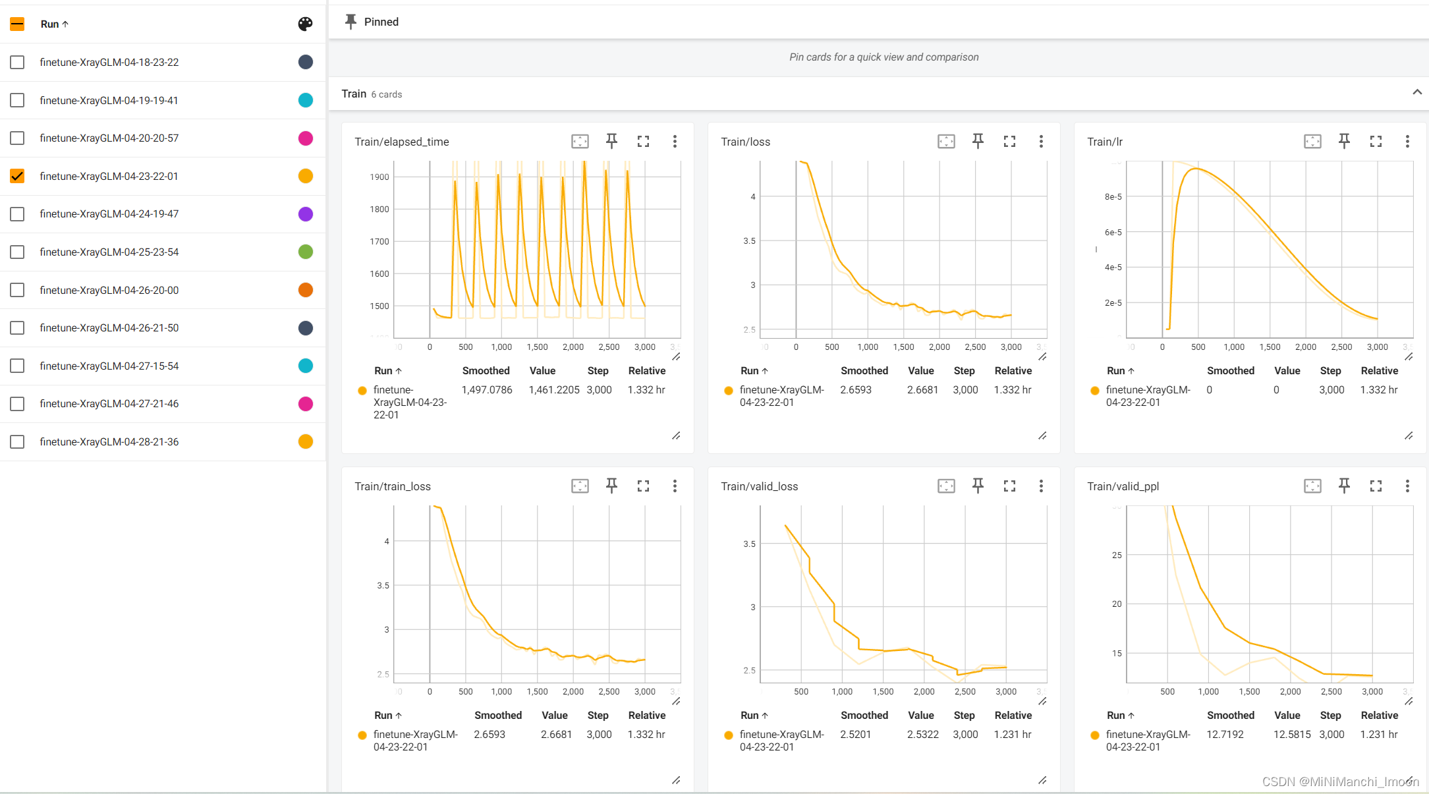Screen dimensions: 1429x794
Task: Fit domain to data on Train/lr chart
Action: [1312, 141]
